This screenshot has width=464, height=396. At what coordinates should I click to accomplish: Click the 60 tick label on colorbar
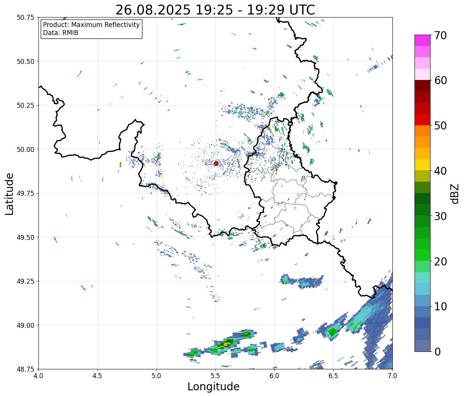[x=440, y=80]
